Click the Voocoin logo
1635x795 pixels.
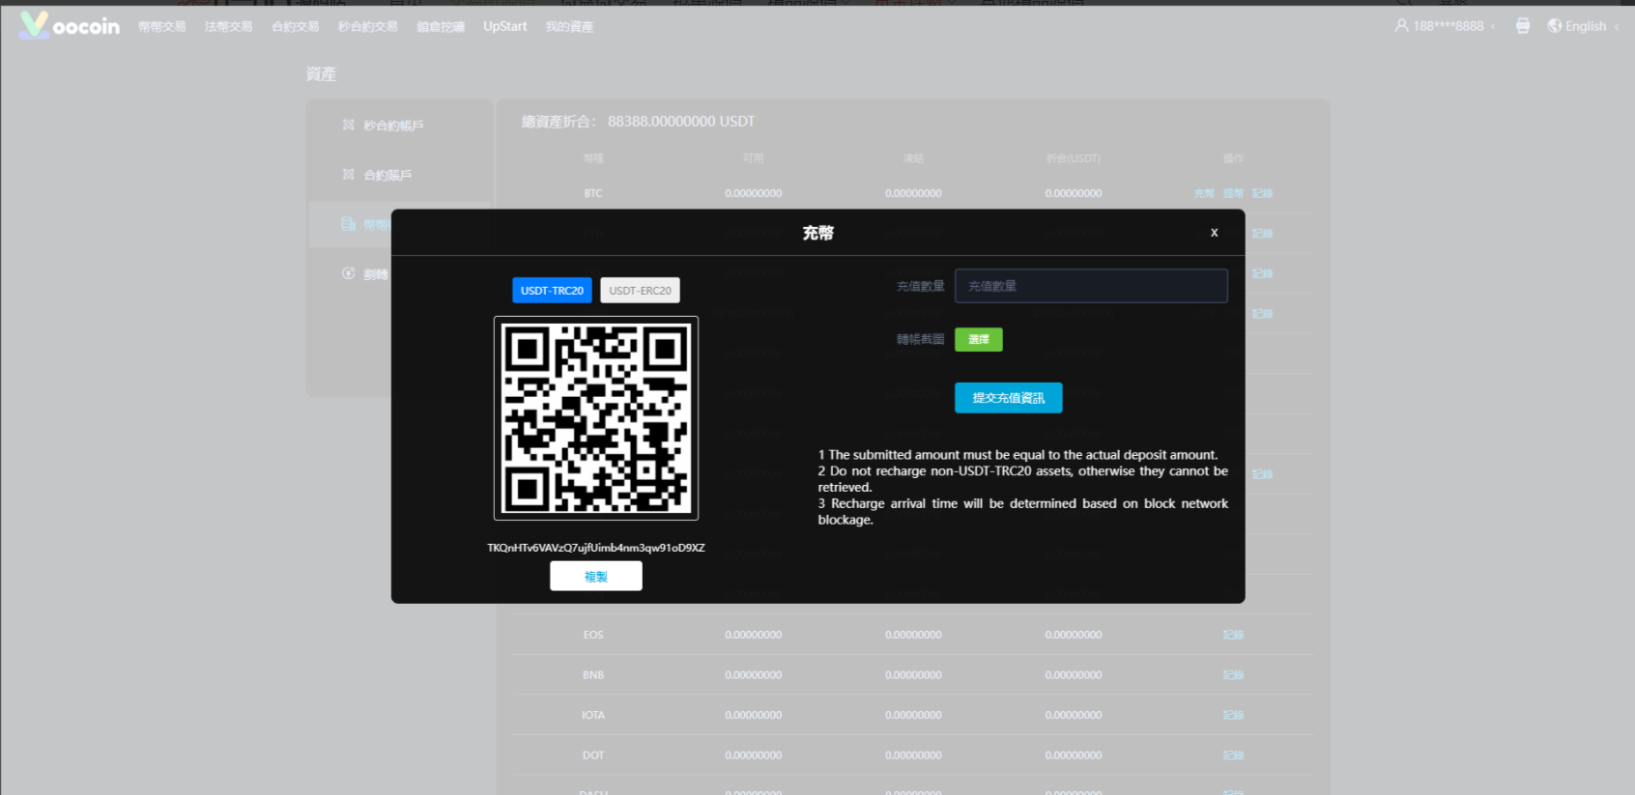70,26
